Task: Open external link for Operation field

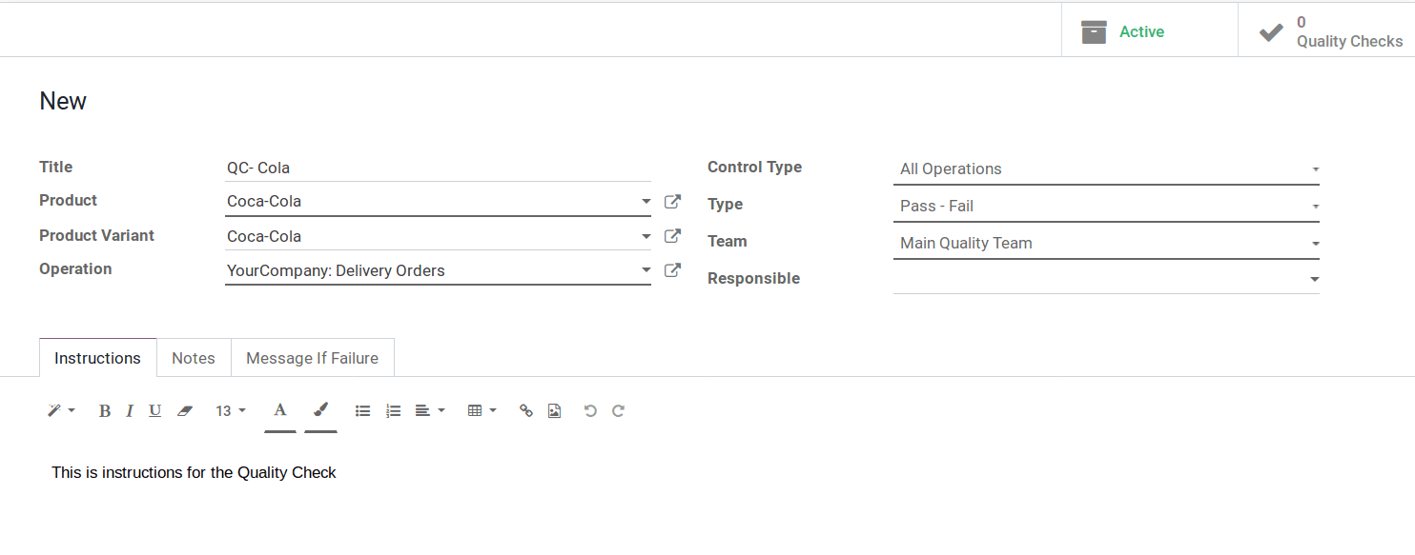Action: pyautogui.click(x=672, y=270)
